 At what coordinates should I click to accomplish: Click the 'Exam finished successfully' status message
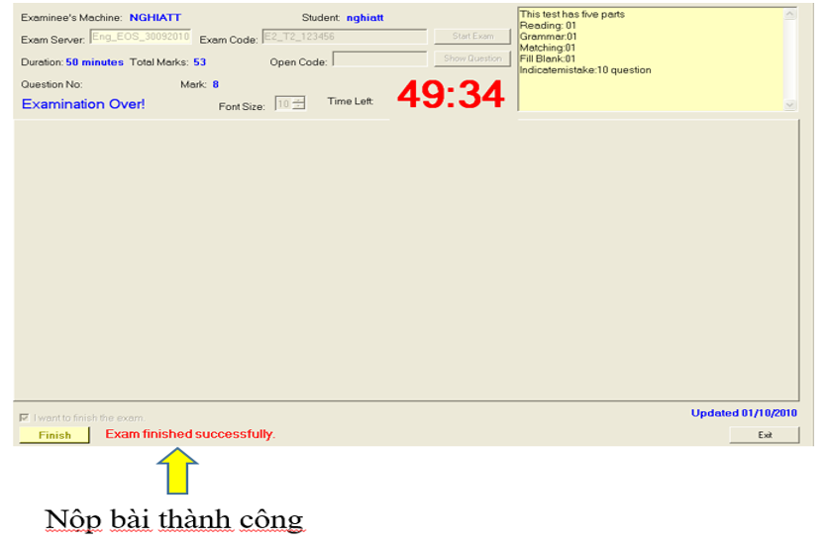[x=190, y=434]
